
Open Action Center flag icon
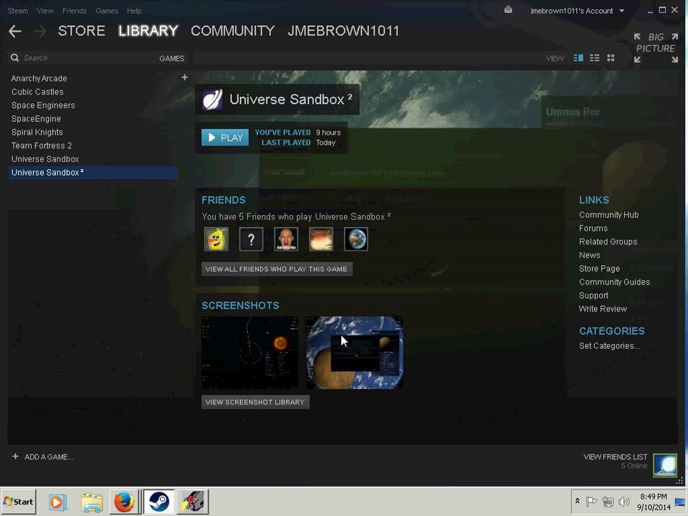pos(591,501)
